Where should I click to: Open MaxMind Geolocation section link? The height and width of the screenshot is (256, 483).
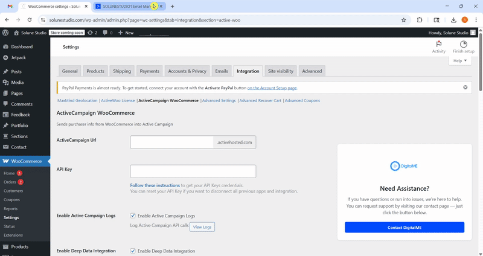point(77,100)
